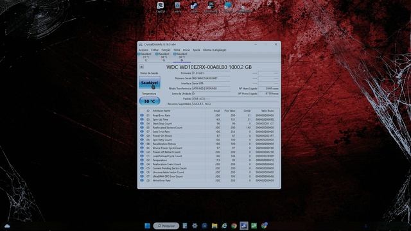411x231 pixels.
Task: Open the Ajuda menu
Action: [x=197, y=50]
